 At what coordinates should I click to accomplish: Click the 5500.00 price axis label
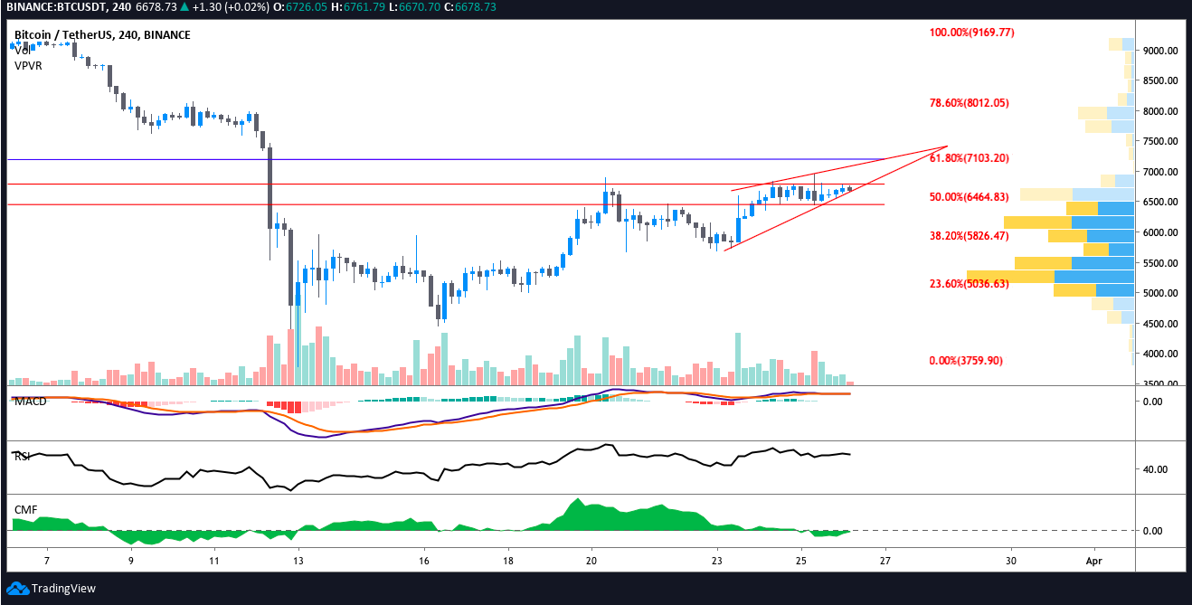click(1160, 263)
